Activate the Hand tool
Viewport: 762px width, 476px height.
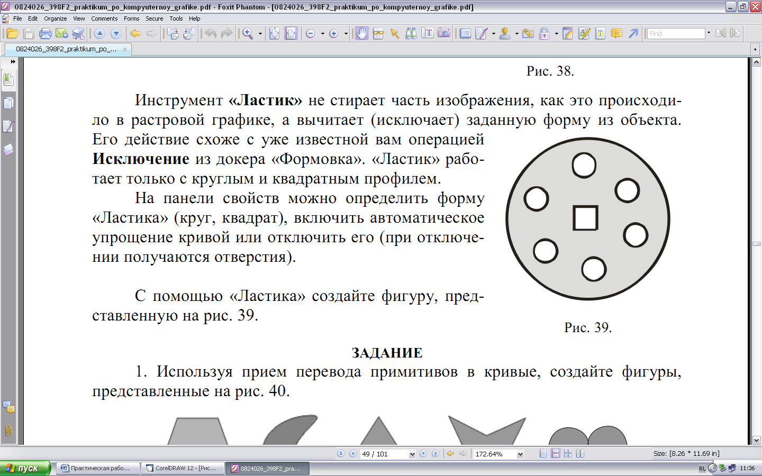pos(362,33)
